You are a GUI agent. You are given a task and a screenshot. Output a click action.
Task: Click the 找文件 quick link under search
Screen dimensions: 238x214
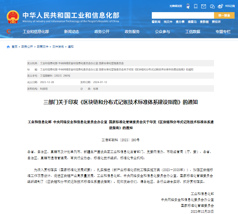[168, 22]
